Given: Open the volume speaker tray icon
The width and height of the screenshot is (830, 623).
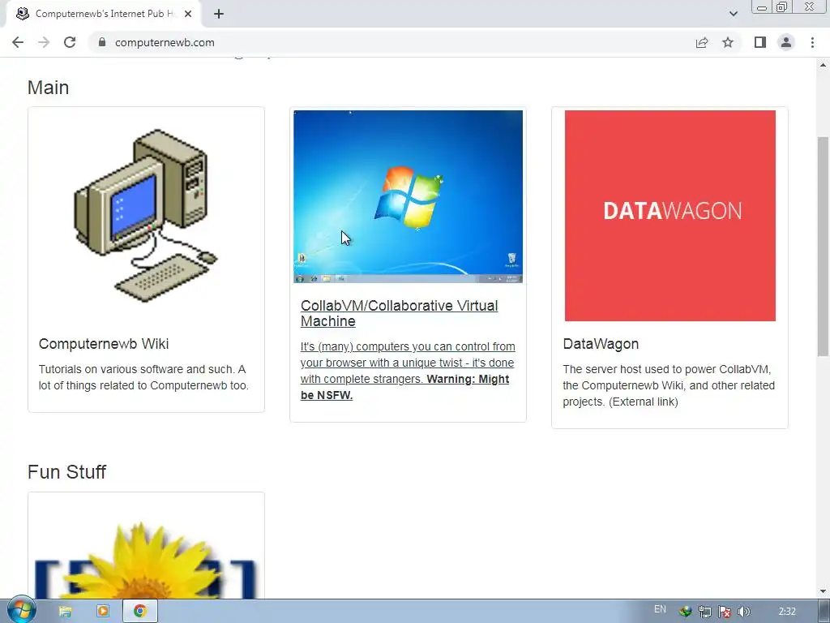Looking at the screenshot, I should (x=744, y=612).
